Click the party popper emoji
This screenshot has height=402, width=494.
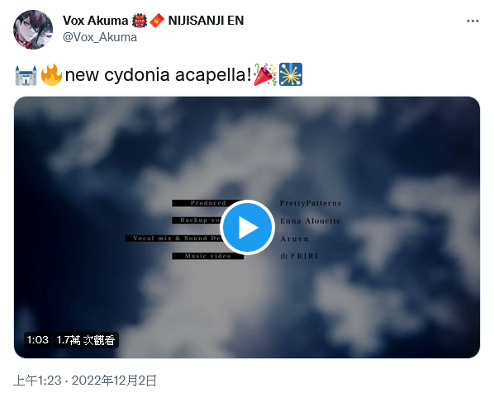(265, 74)
